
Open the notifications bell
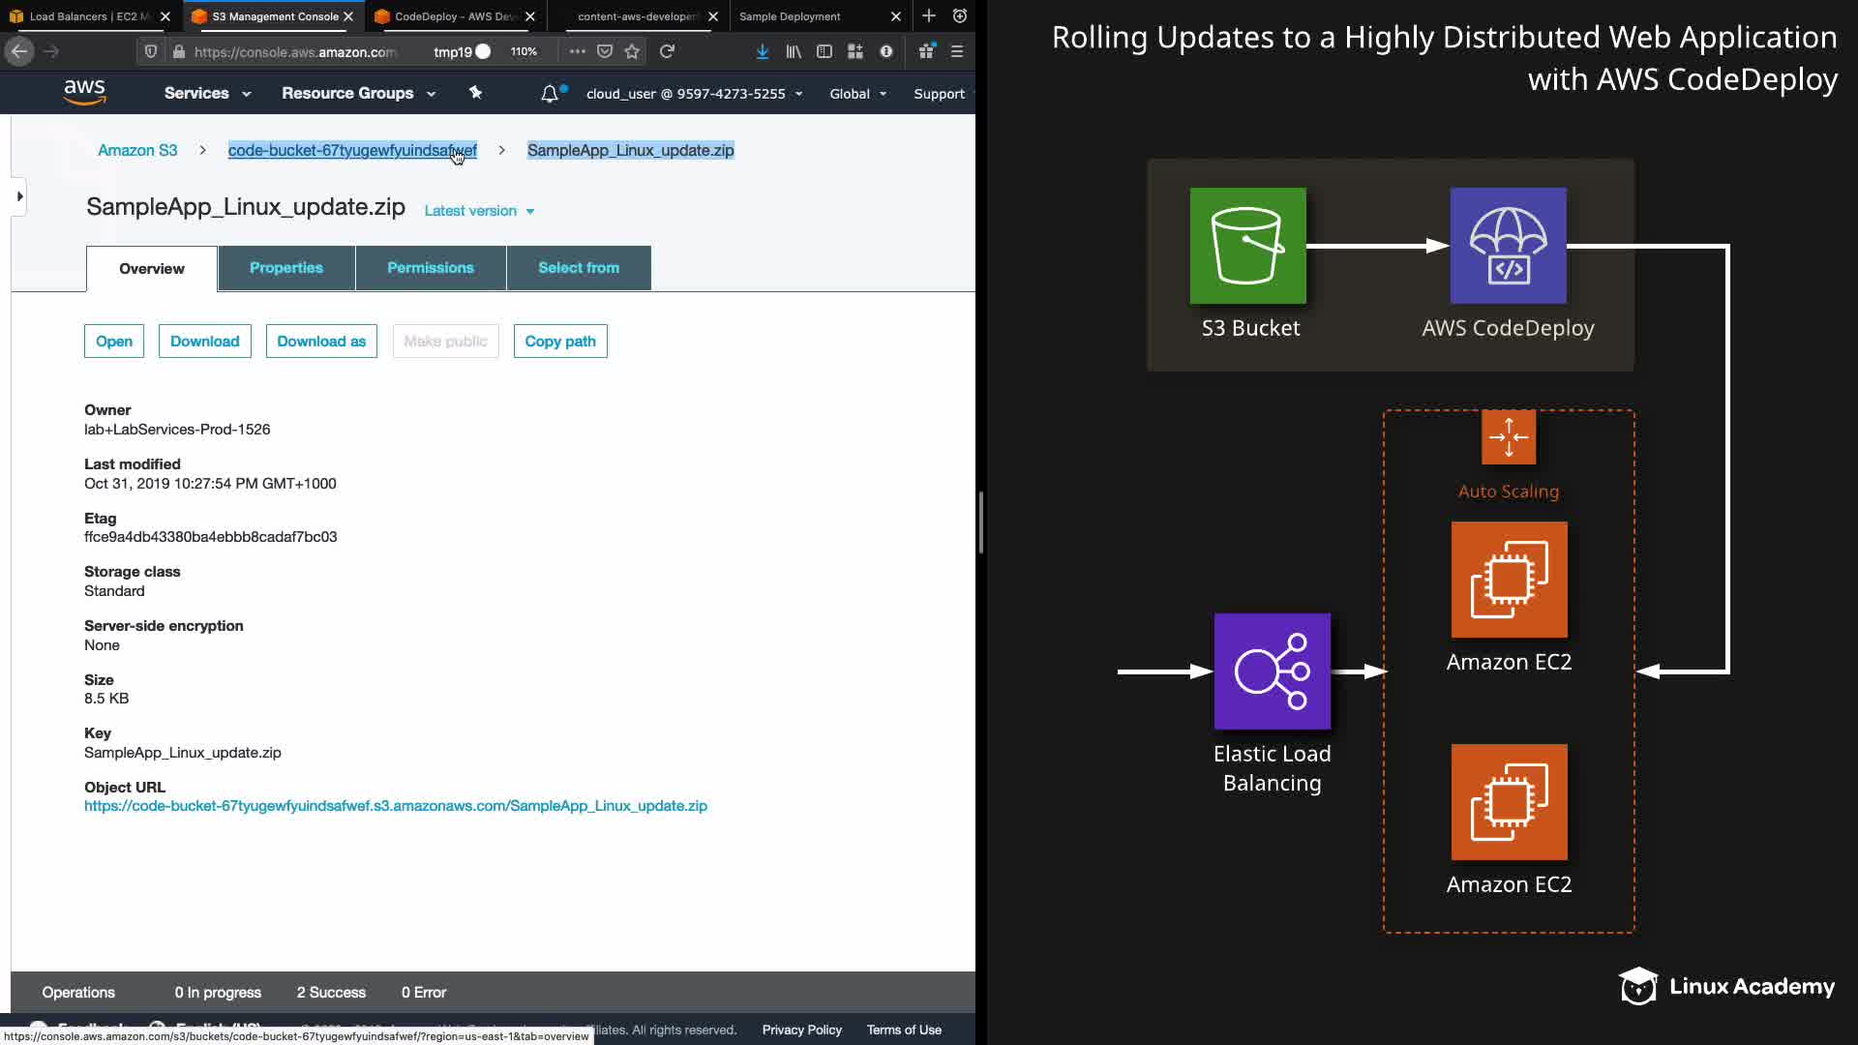[x=550, y=94]
